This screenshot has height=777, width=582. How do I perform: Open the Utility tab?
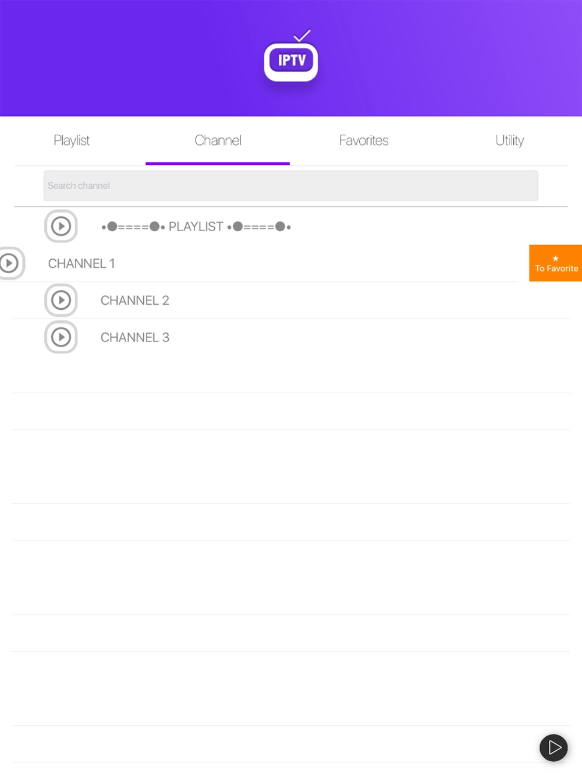tap(510, 140)
